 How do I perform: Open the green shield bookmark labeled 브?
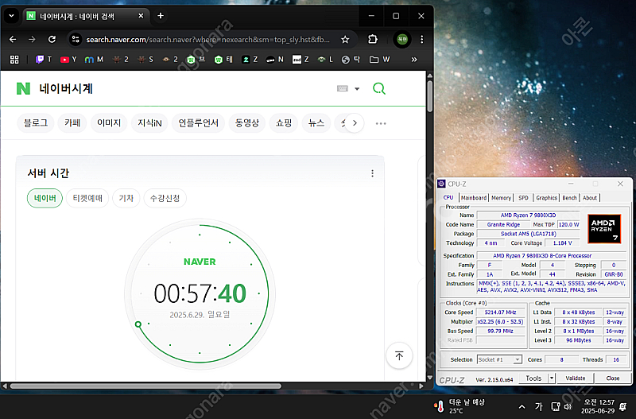(196, 60)
